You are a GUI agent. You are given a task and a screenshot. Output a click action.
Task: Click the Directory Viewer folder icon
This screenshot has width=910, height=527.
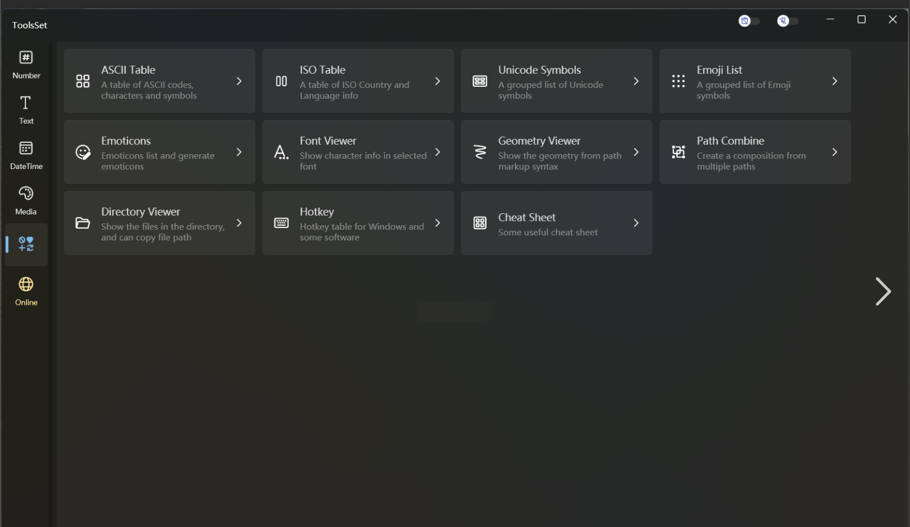point(83,223)
